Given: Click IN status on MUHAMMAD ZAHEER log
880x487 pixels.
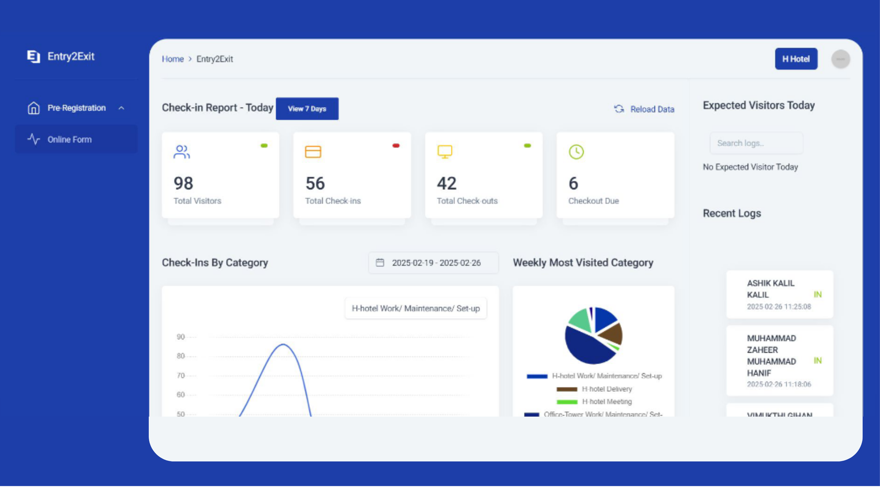Looking at the screenshot, I should [x=817, y=361].
